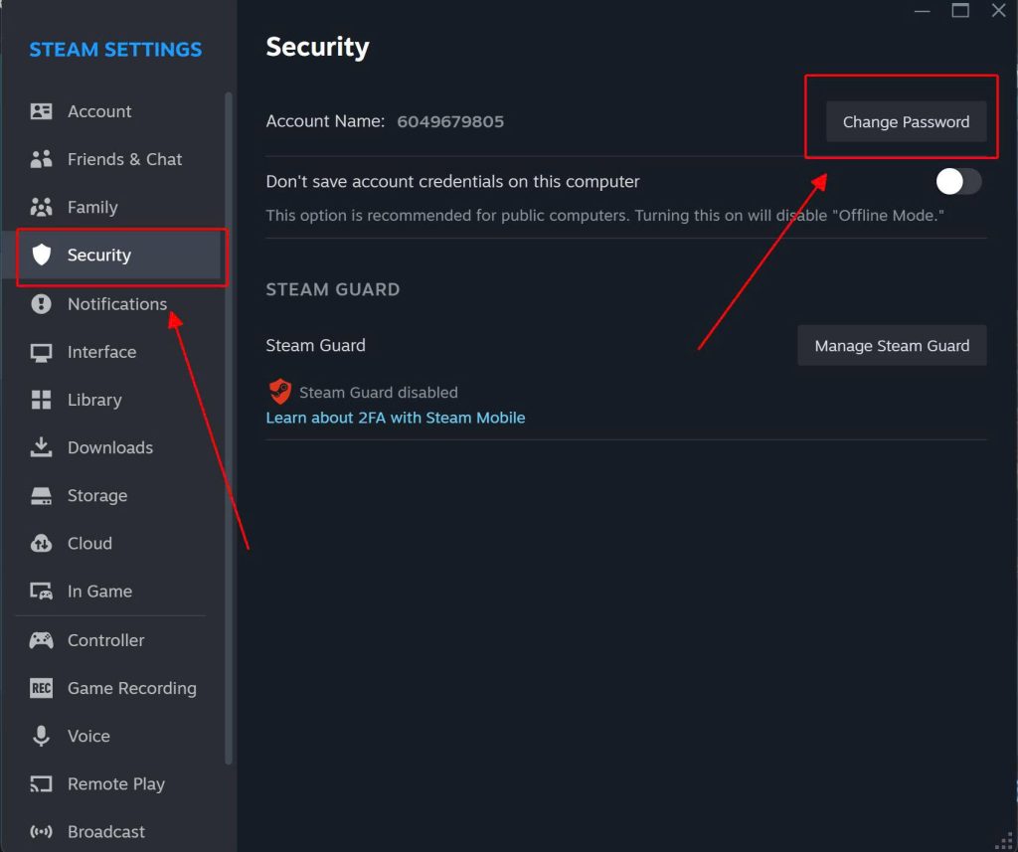Click the Account ID card icon
The image size is (1018, 852).
click(x=41, y=111)
